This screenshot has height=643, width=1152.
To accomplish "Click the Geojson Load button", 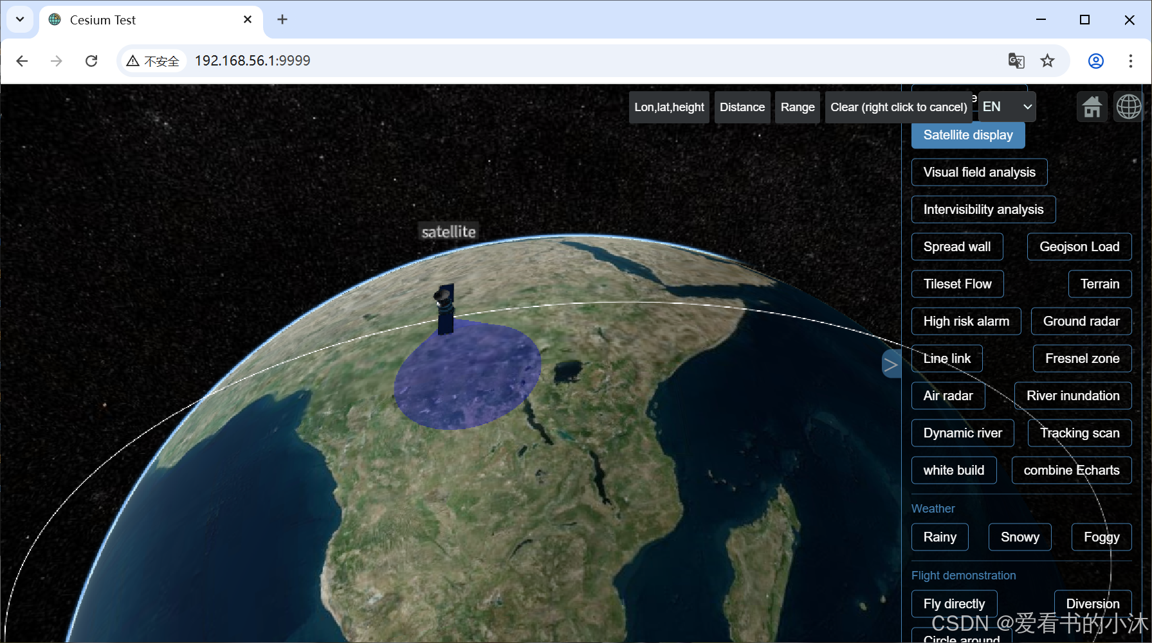I will click(1079, 247).
